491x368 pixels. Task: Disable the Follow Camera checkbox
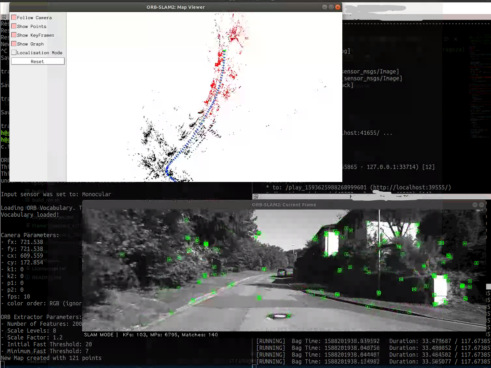pos(14,17)
